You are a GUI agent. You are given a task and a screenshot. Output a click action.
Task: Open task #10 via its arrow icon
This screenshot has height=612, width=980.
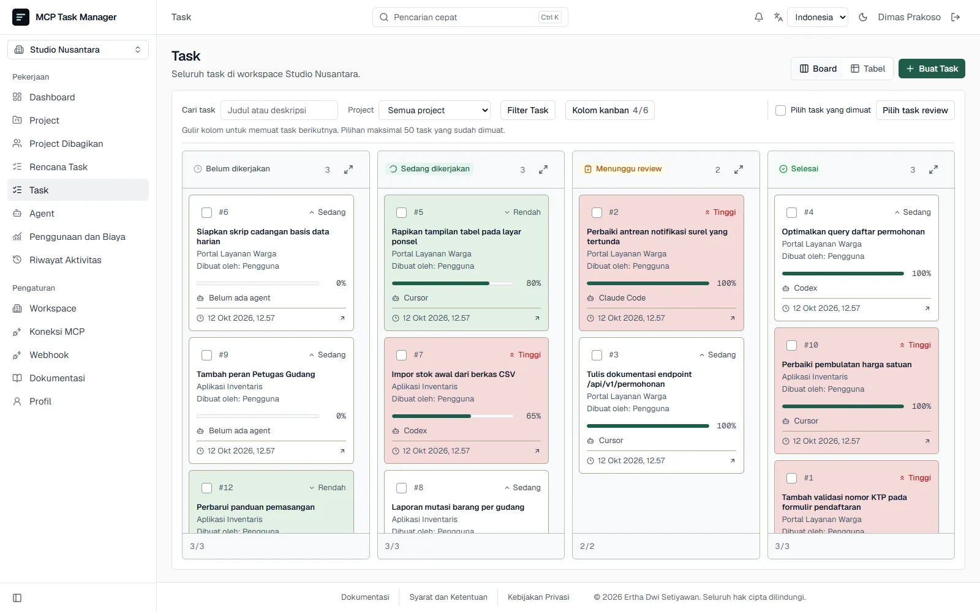(927, 441)
